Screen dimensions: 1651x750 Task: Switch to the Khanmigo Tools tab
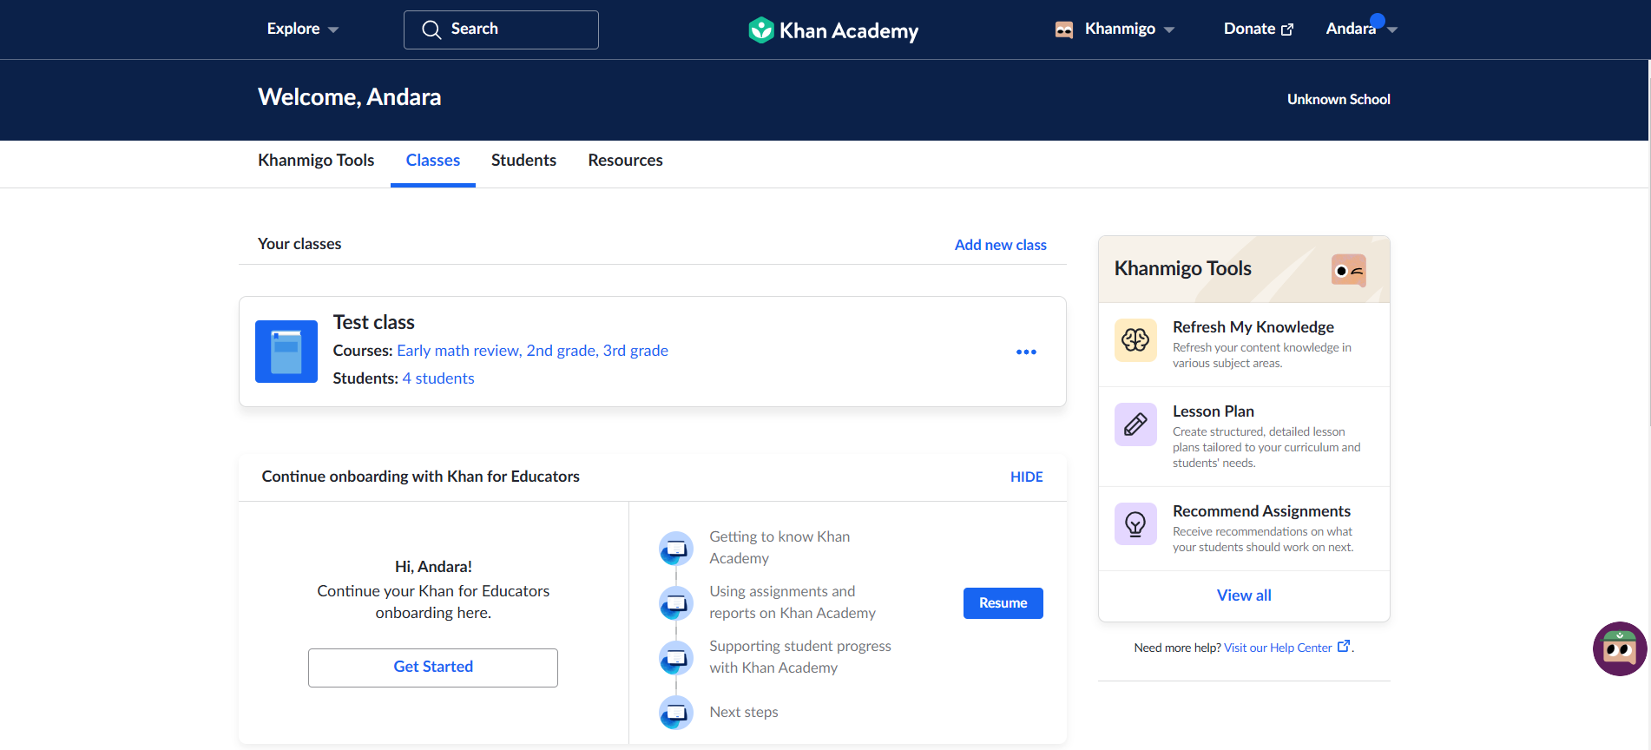pyautogui.click(x=316, y=161)
